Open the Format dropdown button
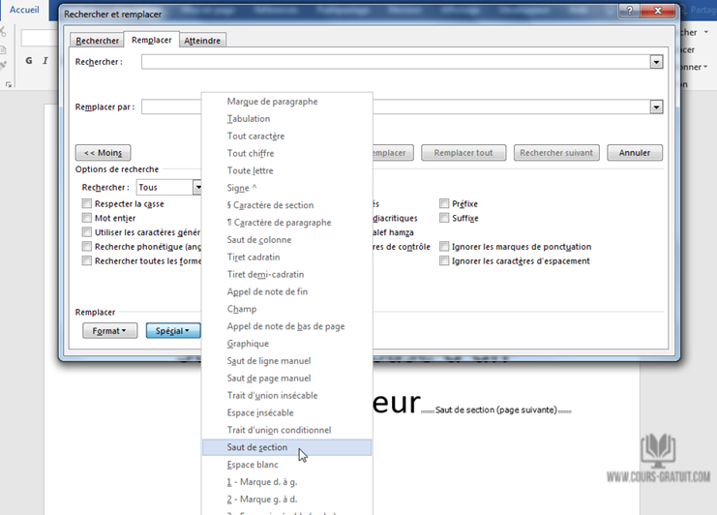717x515 pixels. (x=110, y=331)
